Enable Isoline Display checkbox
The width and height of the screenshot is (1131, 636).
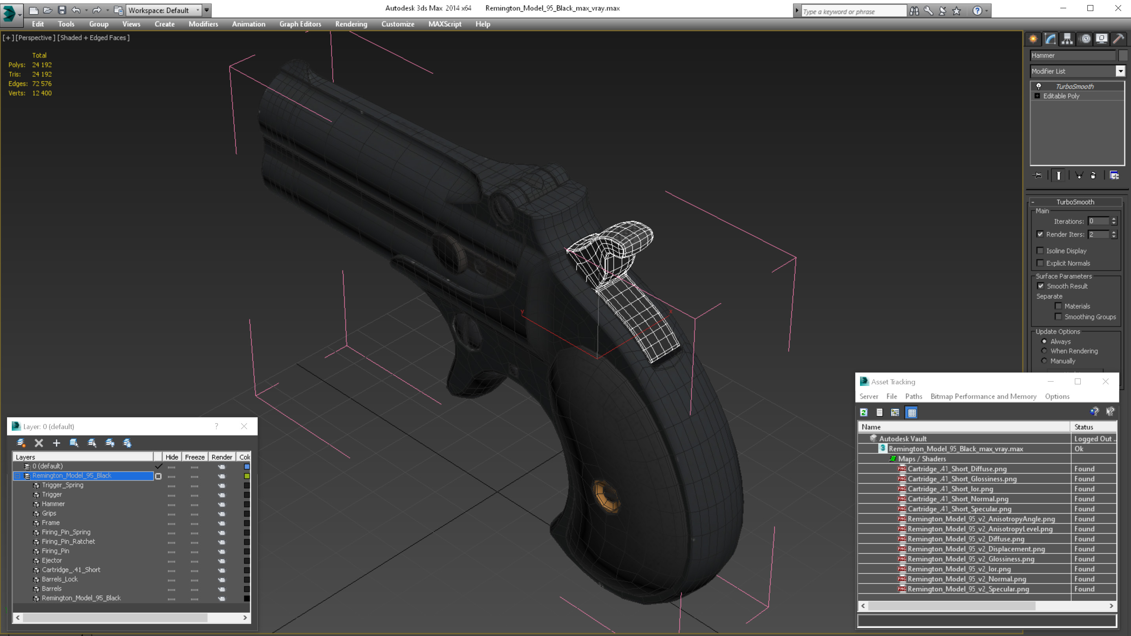coord(1039,250)
